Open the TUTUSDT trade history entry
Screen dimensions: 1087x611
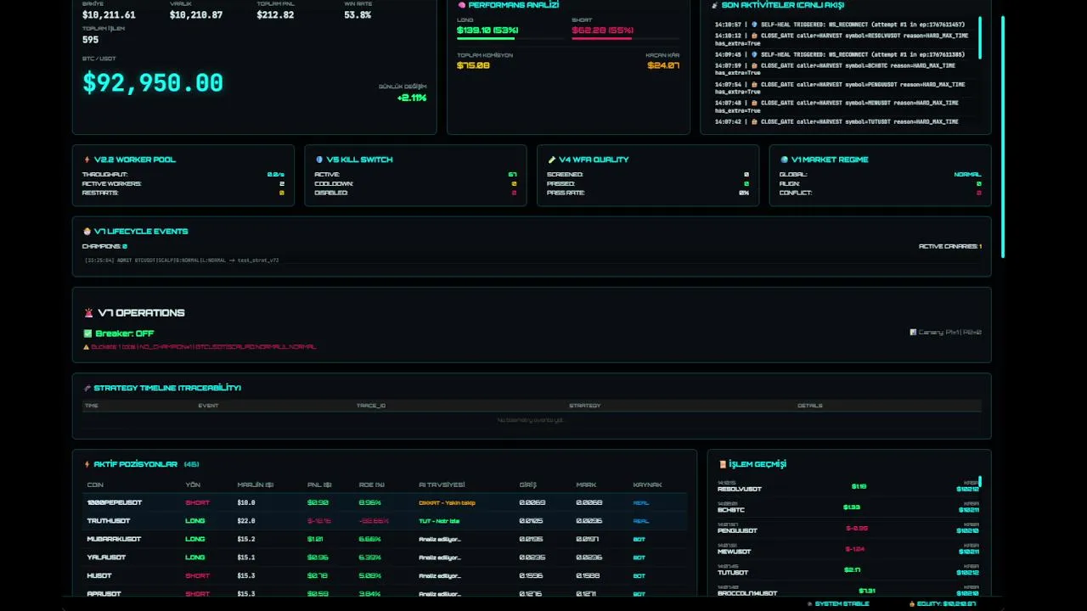848,569
